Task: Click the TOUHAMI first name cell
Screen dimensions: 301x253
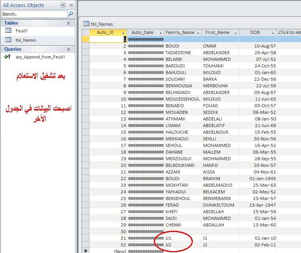Action: coord(220,66)
